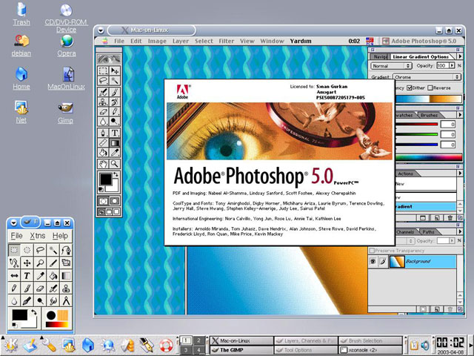Select the Type tool in Photoshop toolbox
This screenshot has height=356, width=474.
pos(116,133)
